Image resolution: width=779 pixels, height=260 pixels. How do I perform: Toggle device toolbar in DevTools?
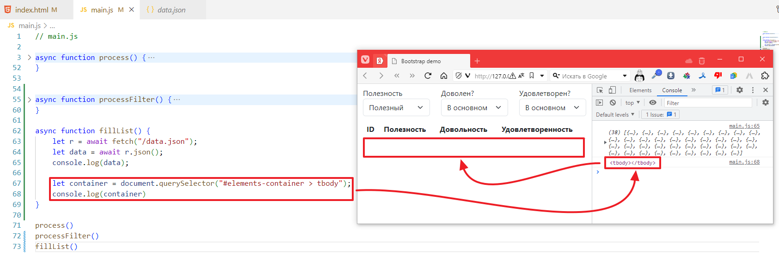pos(612,90)
